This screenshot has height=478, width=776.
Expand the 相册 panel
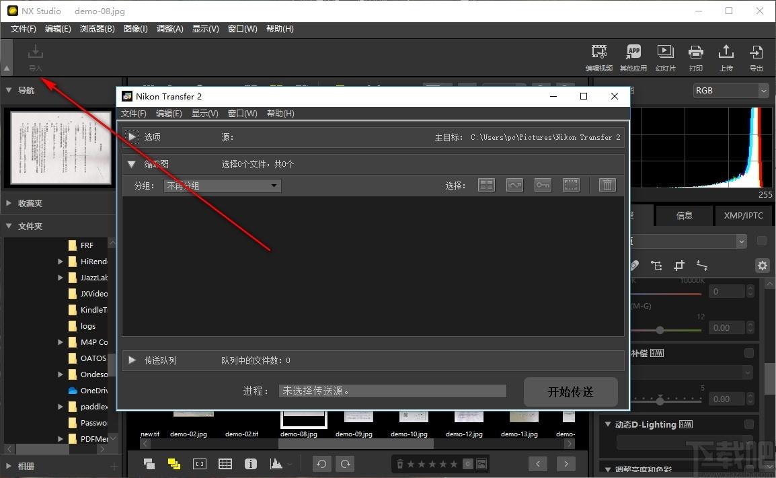(9, 466)
